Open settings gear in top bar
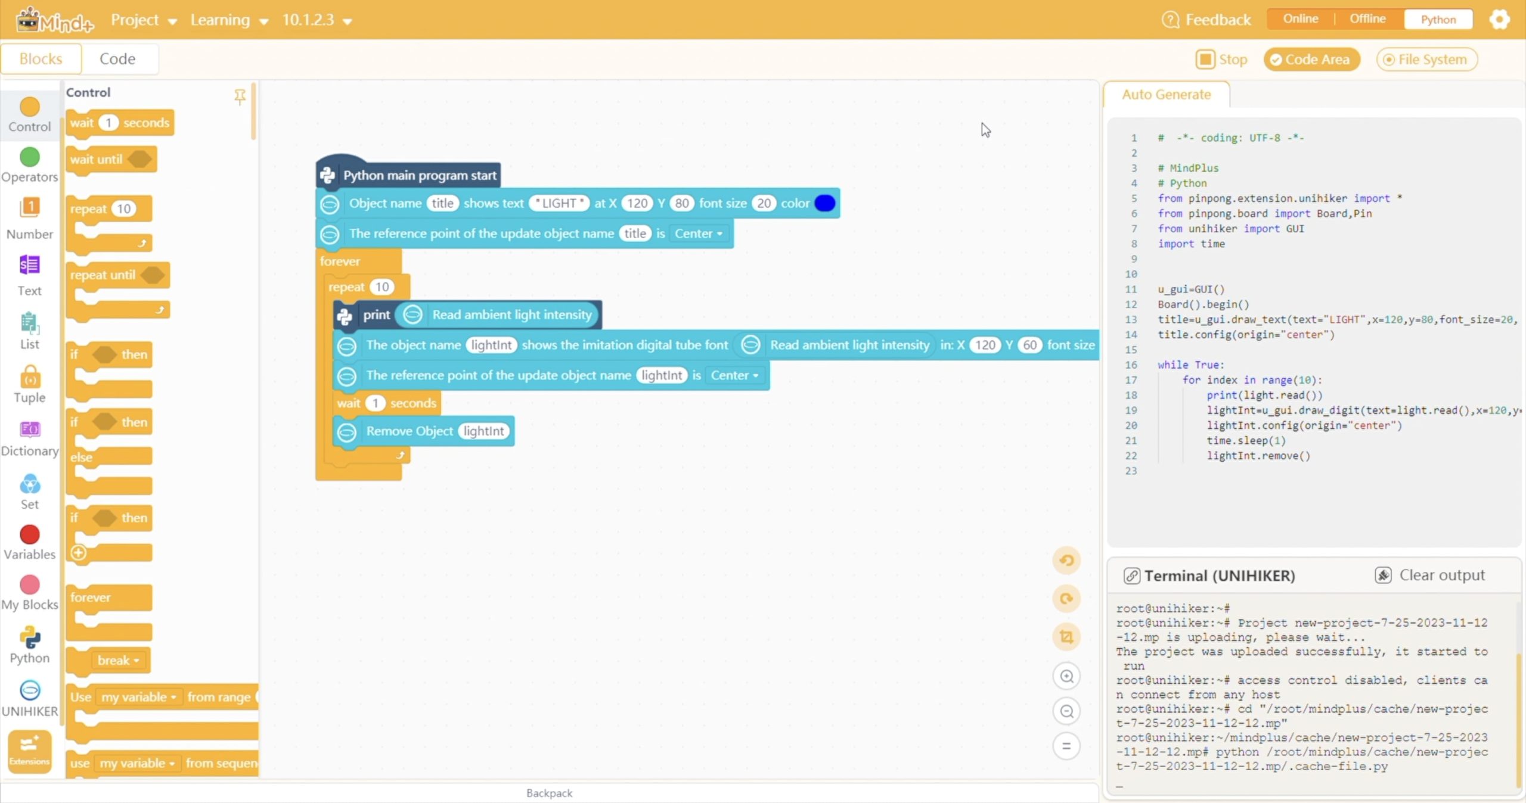Viewport: 1526px width, 803px height. [1499, 20]
